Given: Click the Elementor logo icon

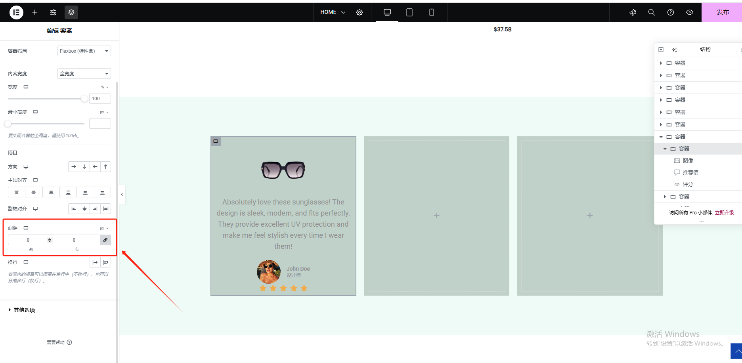Looking at the screenshot, I should click(x=16, y=12).
